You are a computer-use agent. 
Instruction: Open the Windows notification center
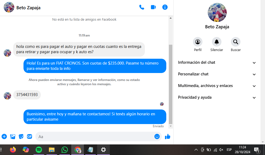pos(257,150)
